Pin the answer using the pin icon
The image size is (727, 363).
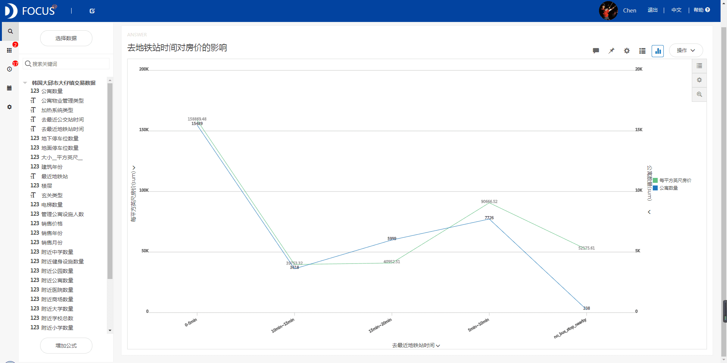coord(611,51)
